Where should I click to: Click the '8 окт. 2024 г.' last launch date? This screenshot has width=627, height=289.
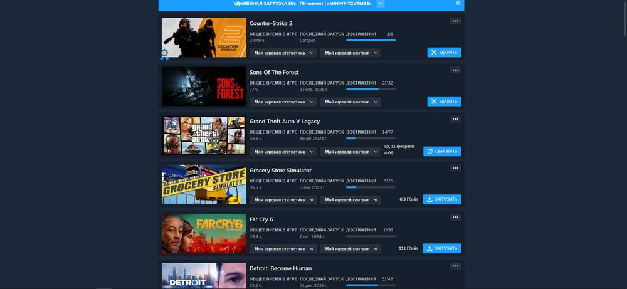(312, 236)
